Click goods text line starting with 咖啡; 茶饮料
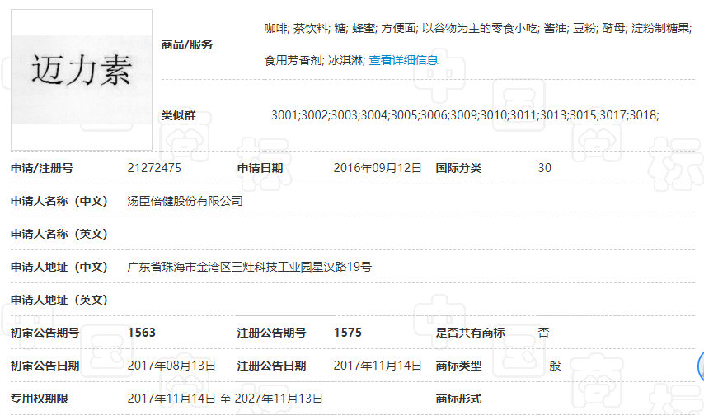Screen dimensions: 704x415 (x=478, y=29)
